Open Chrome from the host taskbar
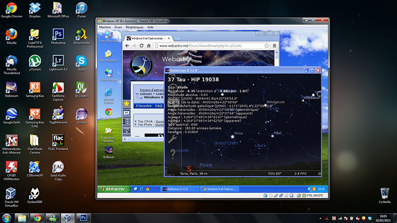The width and height of the screenshot is (397, 223). pos(38,218)
